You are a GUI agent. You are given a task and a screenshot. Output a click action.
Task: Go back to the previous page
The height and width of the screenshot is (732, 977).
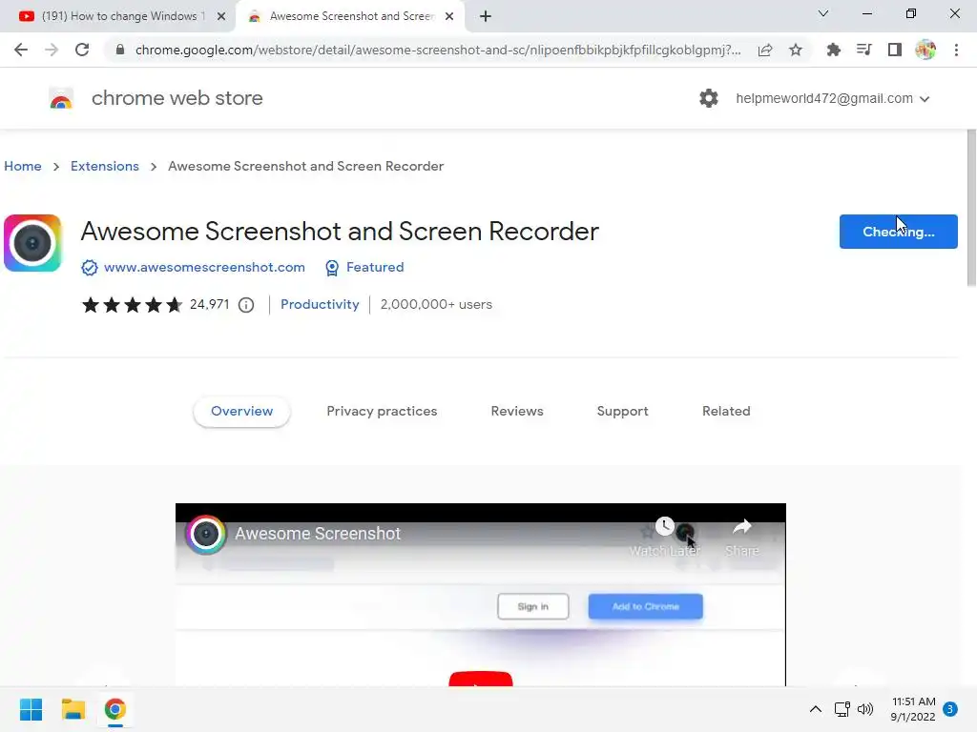(x=21, y=50)
